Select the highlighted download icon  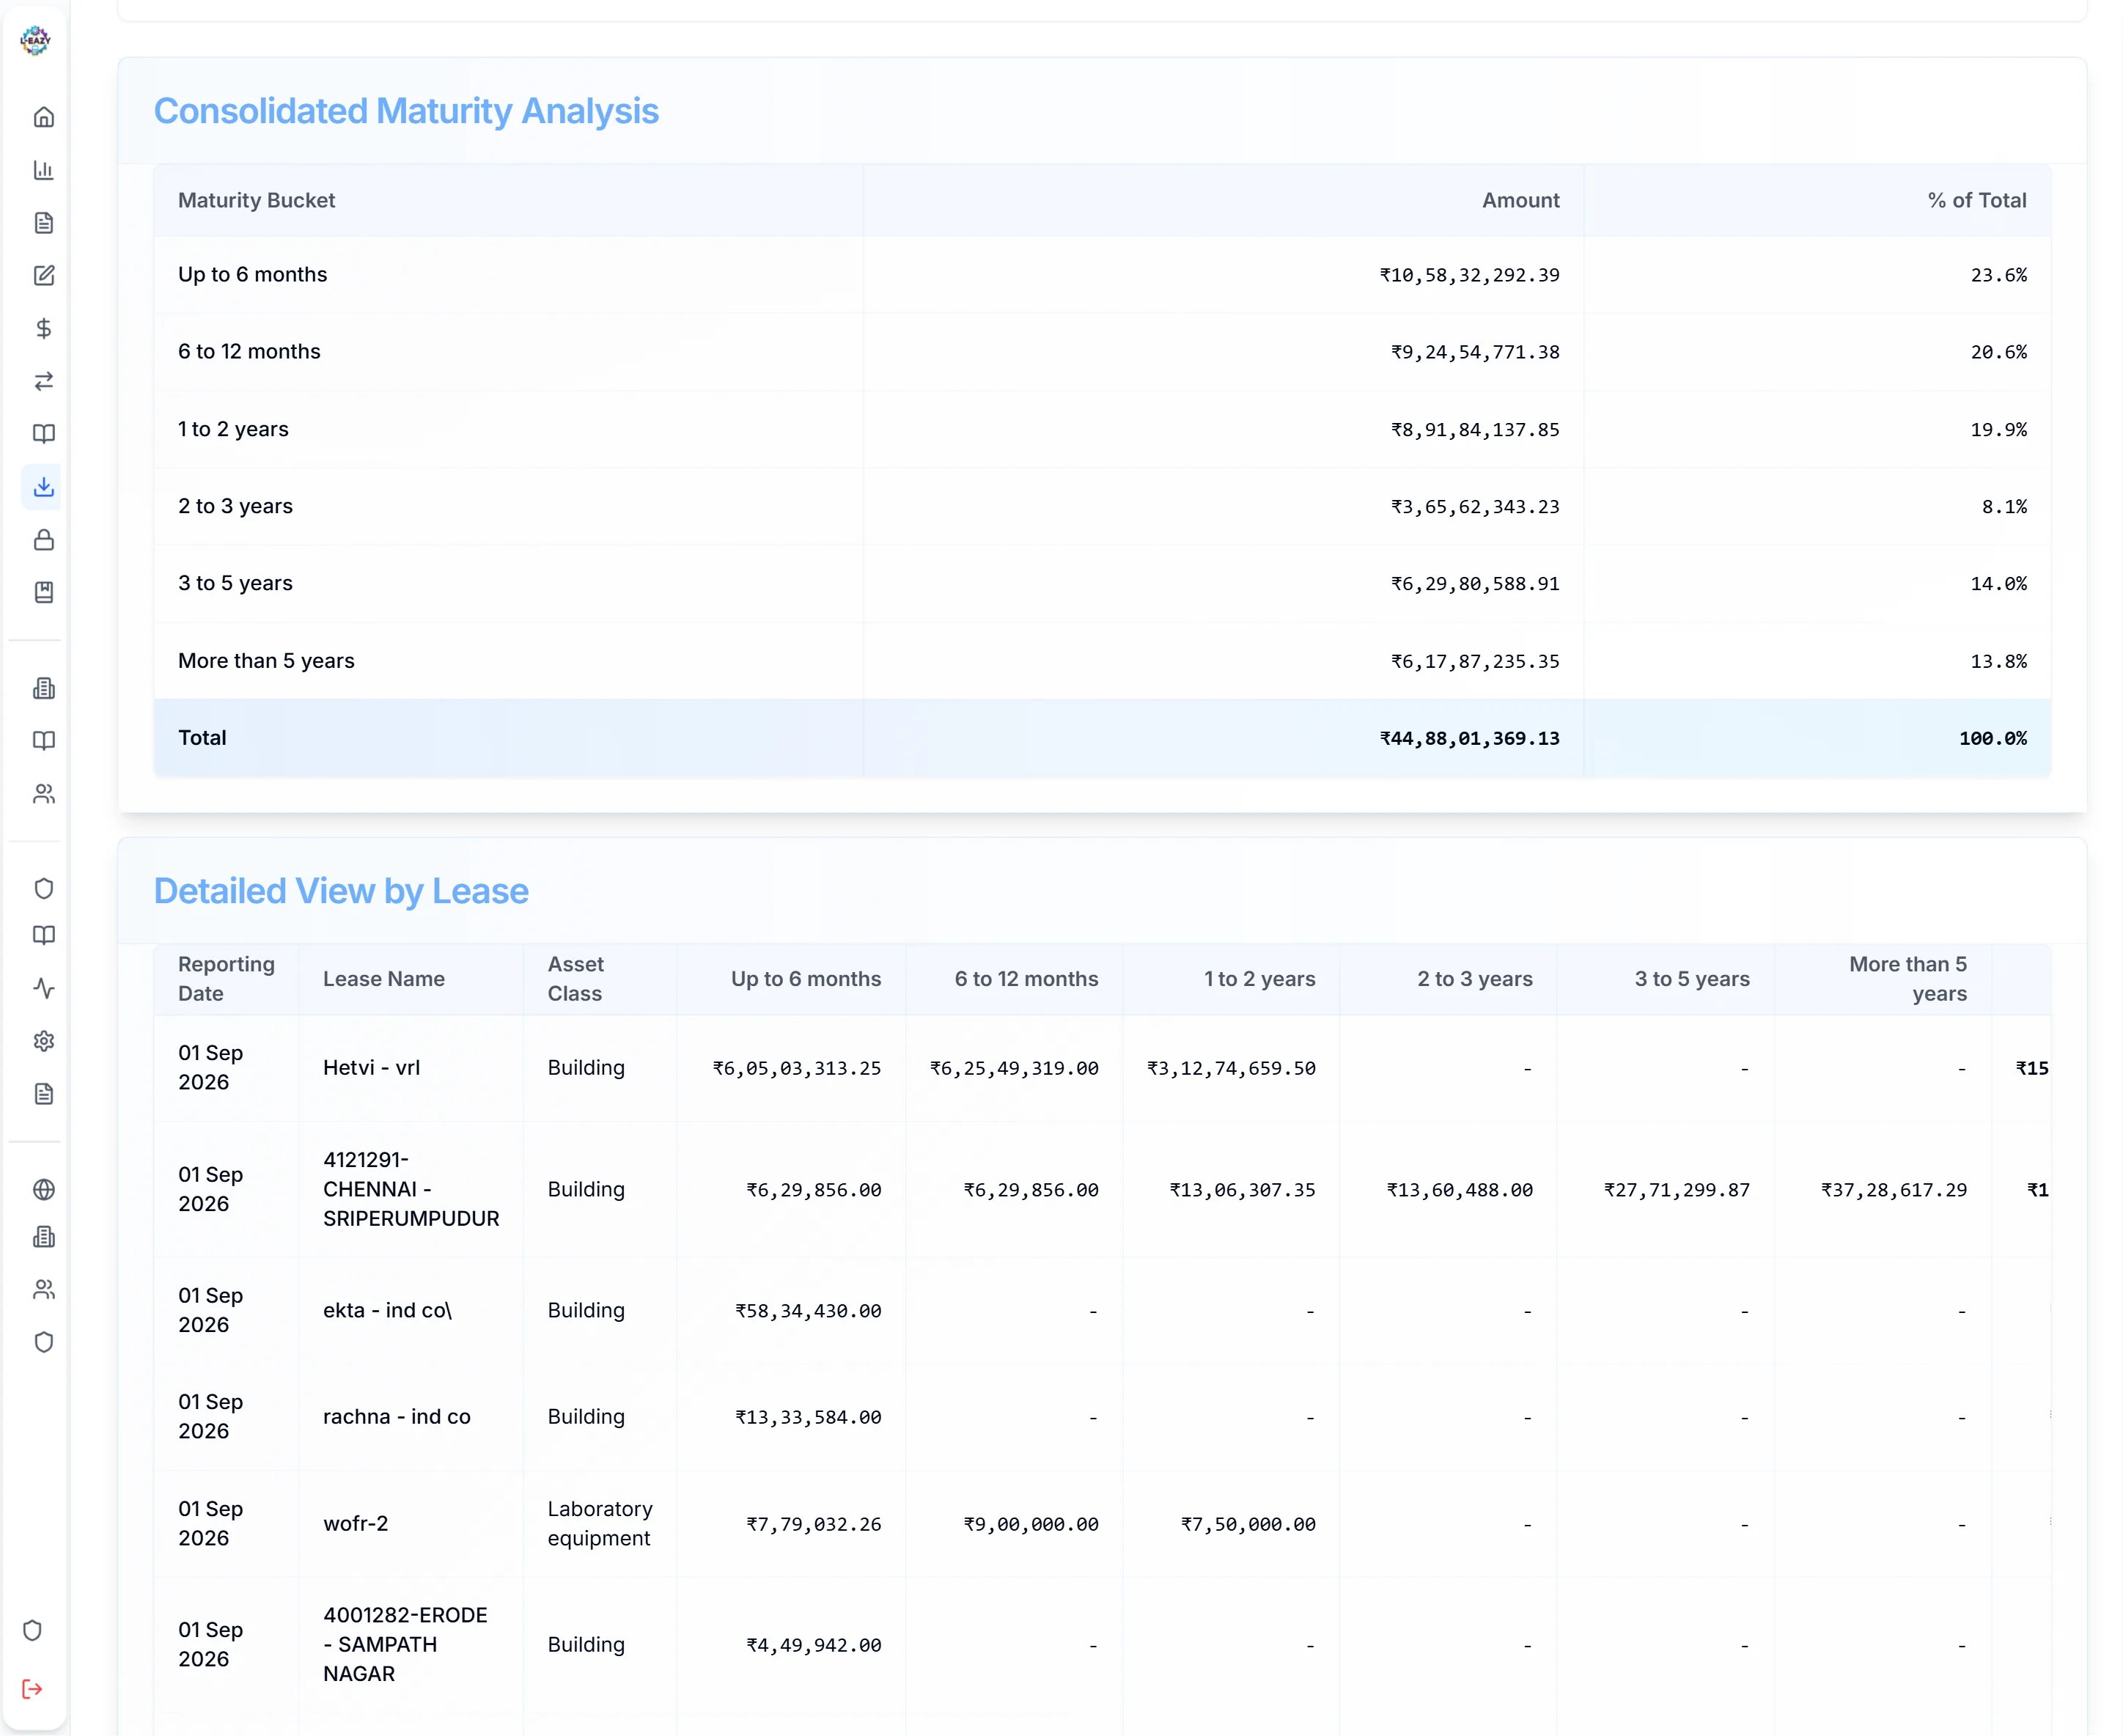tap(43, 487)
